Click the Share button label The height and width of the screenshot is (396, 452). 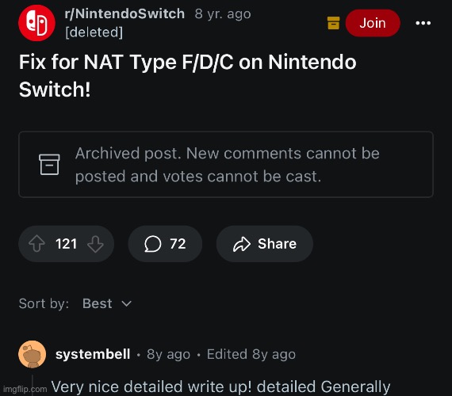tap(277, 244)
